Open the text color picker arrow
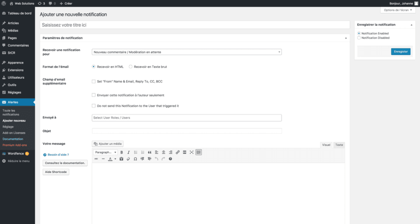The height and width of the screenshot is (224, 420). coord(115,159)
